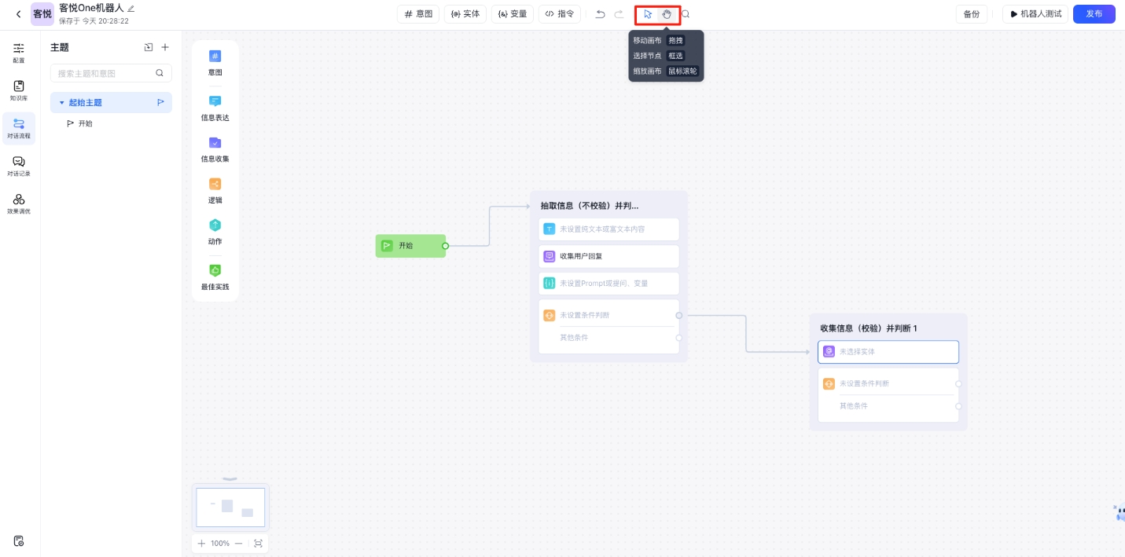Switch to the hand pan tool

[x=667, y=14]
